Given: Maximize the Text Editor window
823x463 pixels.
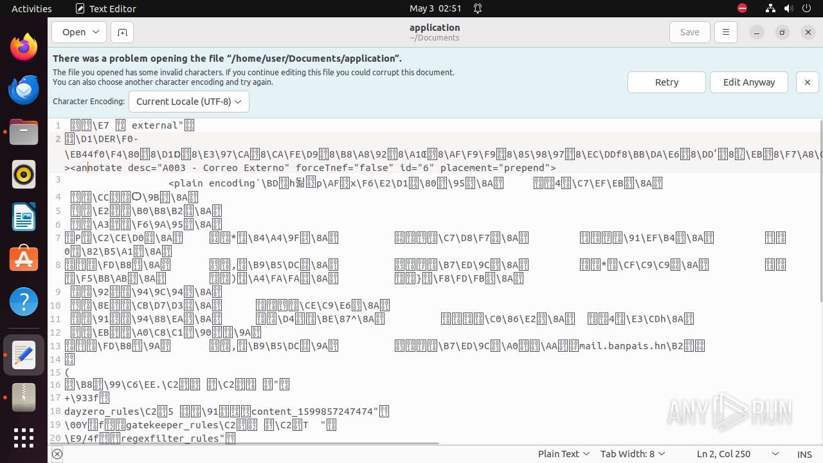Looking at the screenshot, I should click(782, 32).
